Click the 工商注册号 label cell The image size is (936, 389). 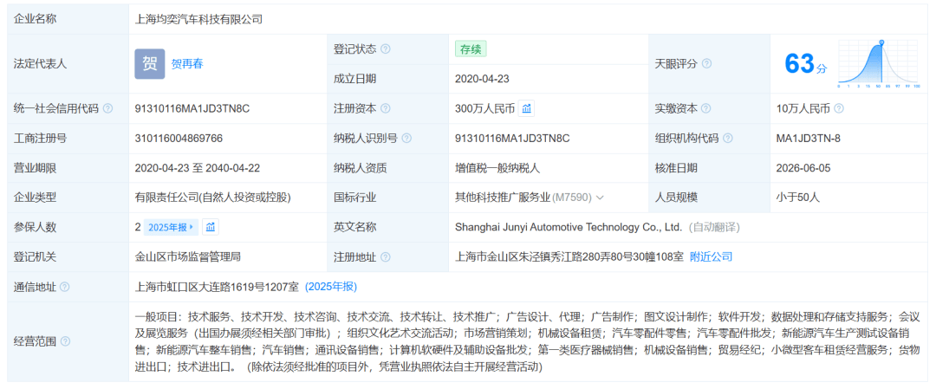68,139
